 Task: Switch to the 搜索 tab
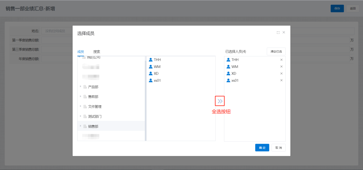97,52
